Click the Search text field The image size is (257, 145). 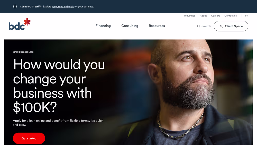pos(204,26)
